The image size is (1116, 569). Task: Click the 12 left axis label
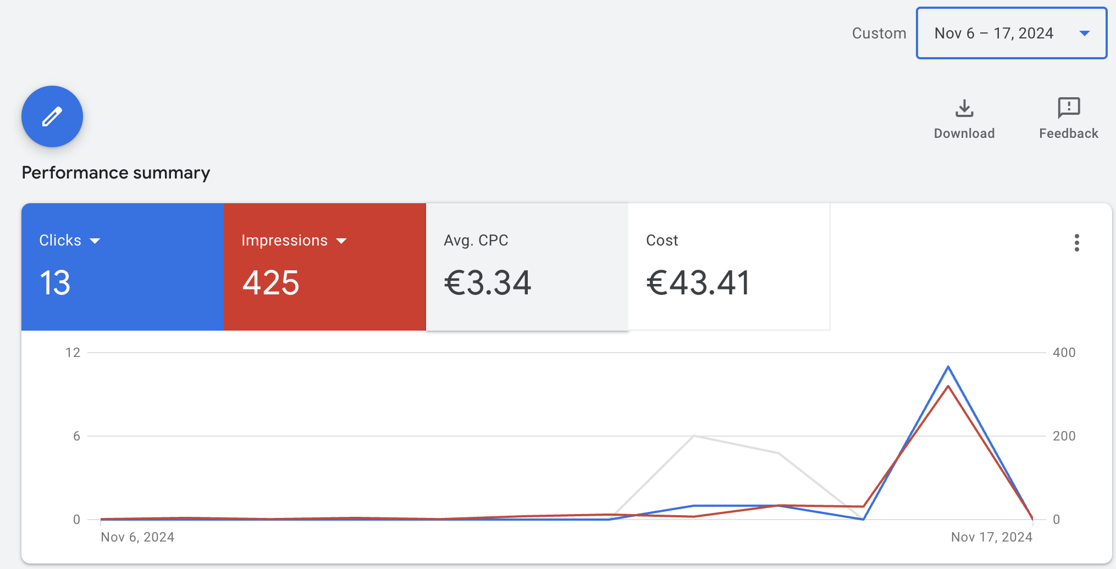tap(73, 353)
